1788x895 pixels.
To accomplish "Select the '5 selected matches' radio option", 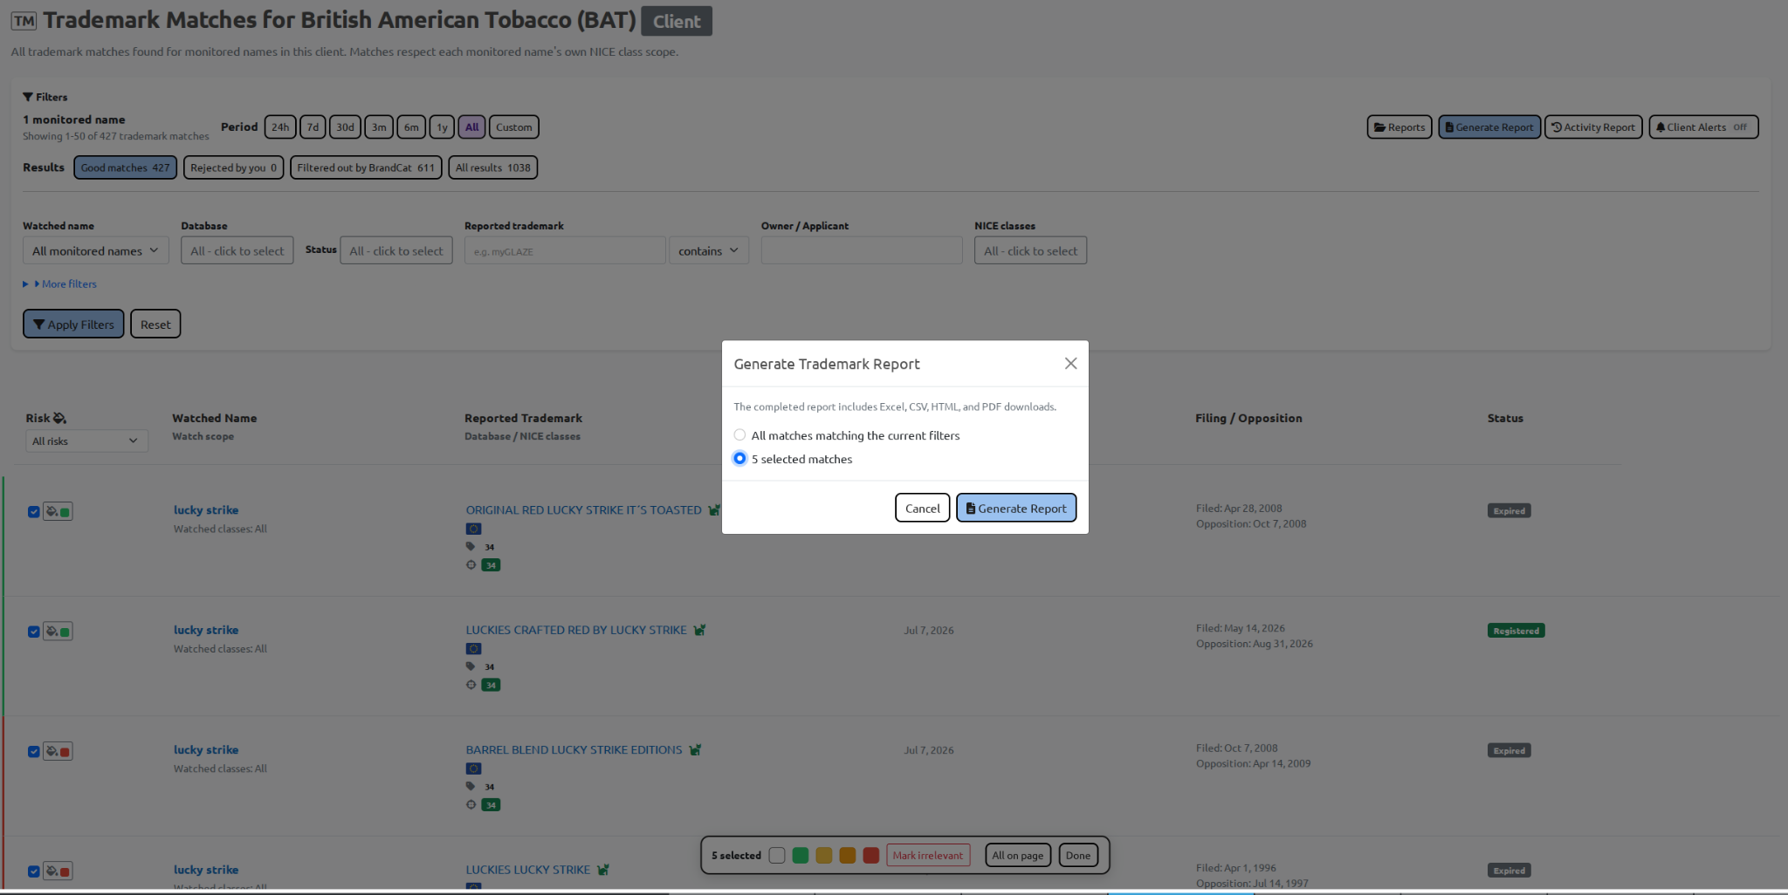I will [739, 459].
